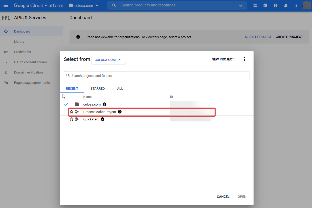Open the hamburger navigation menu
This screenshot has height=208, width=312.
pyautogui.click(x=6, y=5)
